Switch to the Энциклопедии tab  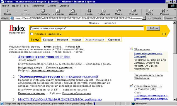(x=94, y=40)
